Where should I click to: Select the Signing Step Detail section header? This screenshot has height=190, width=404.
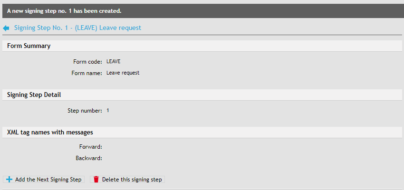[x=34, y=95]
